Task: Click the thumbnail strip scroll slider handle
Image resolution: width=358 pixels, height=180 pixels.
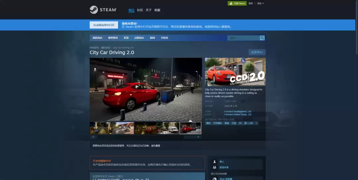Action: pyautogui.click(x=189, y=137)
